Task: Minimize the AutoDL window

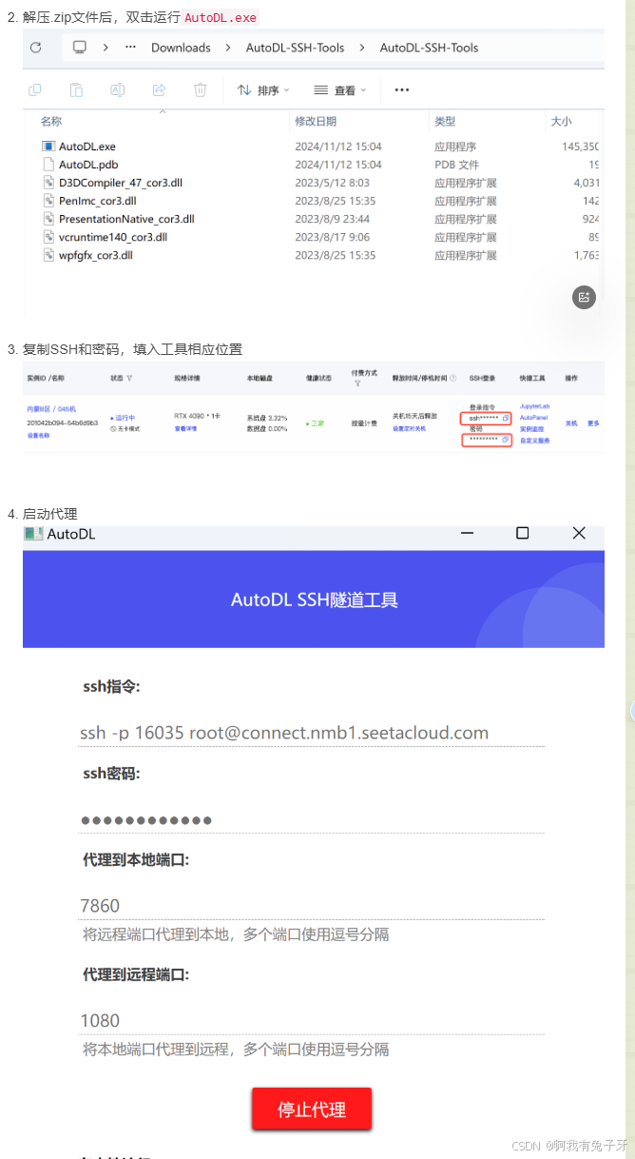Action: [467, 534]
